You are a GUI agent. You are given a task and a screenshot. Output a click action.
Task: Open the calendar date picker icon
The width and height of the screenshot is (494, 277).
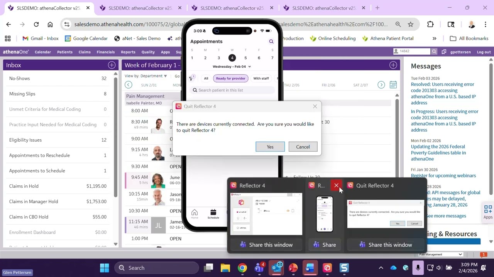[393, 85]
